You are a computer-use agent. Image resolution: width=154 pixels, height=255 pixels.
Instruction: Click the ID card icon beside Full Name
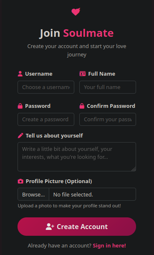83,74
